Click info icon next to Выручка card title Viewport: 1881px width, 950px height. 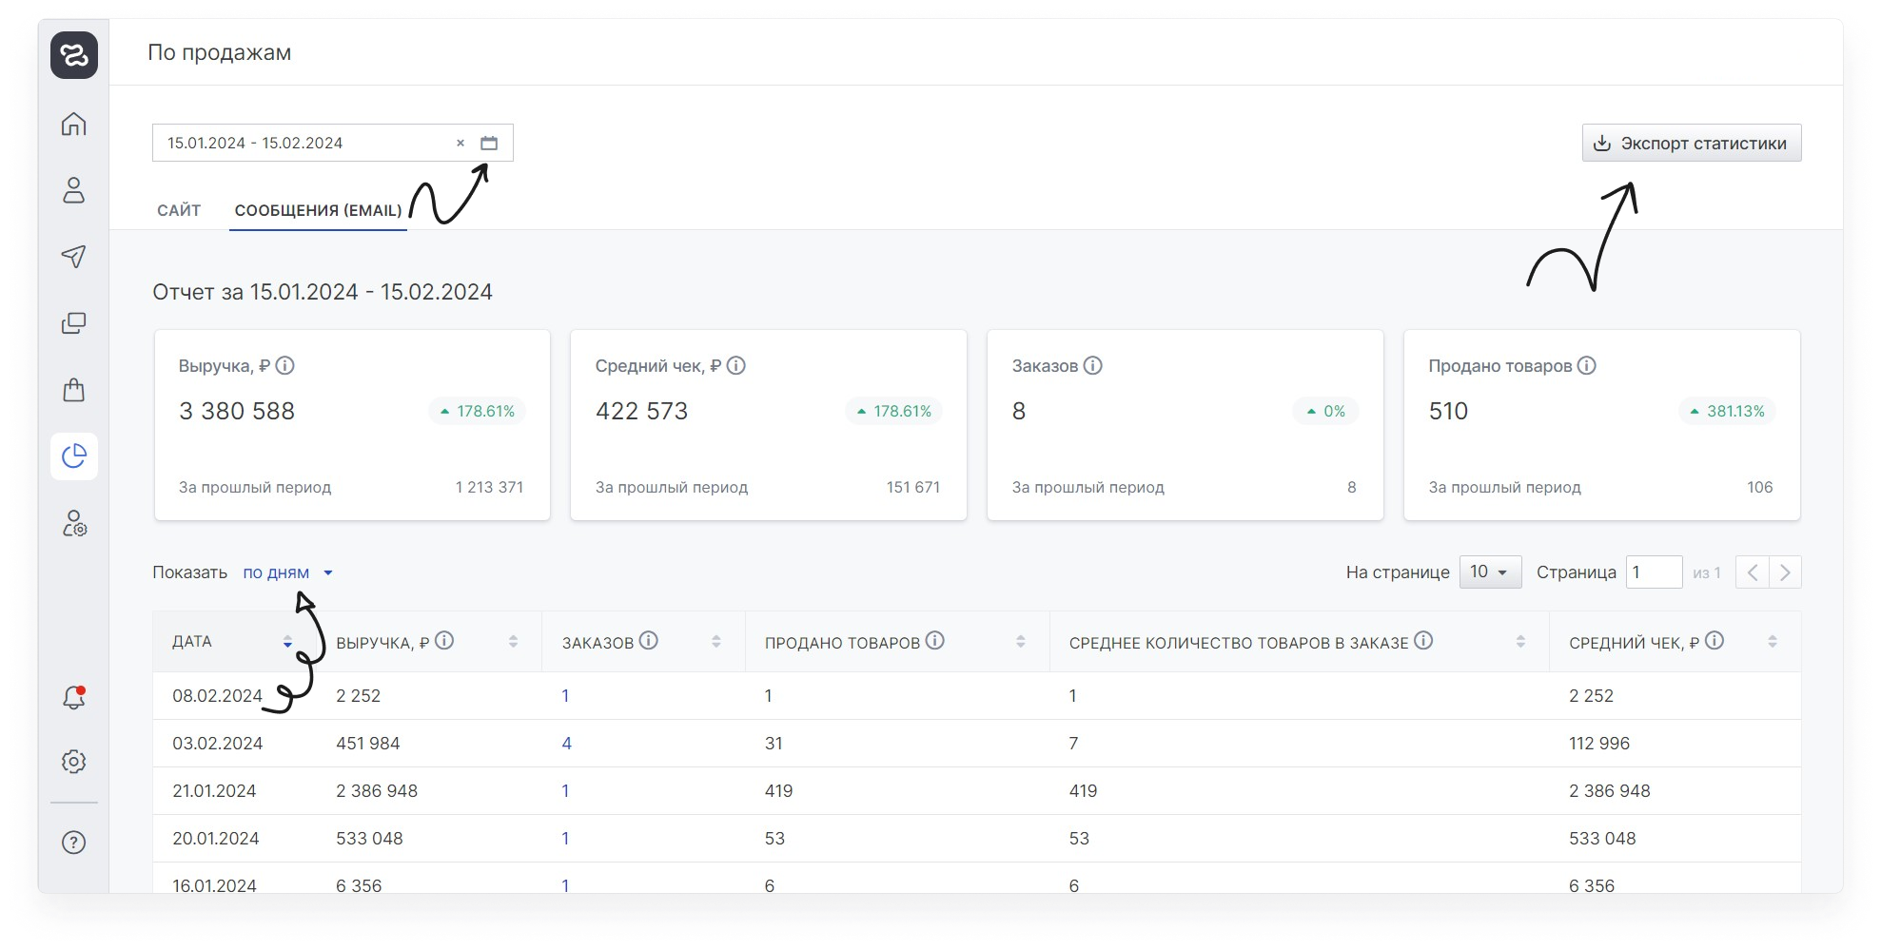point(285,365)
